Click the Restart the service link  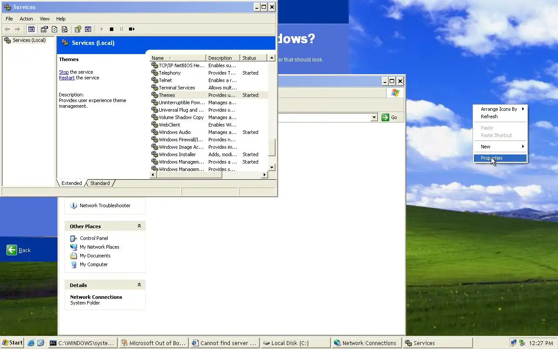67,78
